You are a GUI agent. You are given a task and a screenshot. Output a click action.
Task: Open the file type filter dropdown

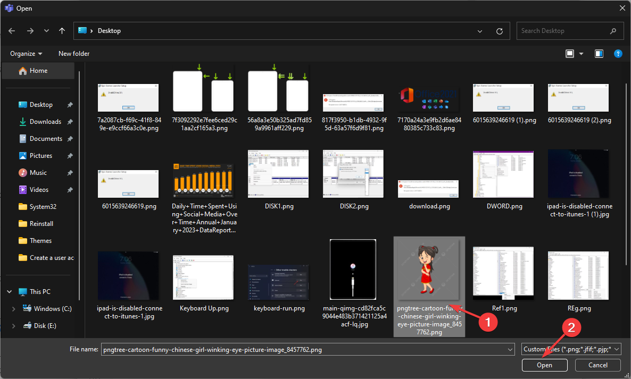(x=571, y=349)
